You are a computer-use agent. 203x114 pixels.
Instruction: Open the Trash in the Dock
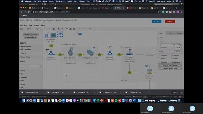pyautogui.click(x=179, y=101)
